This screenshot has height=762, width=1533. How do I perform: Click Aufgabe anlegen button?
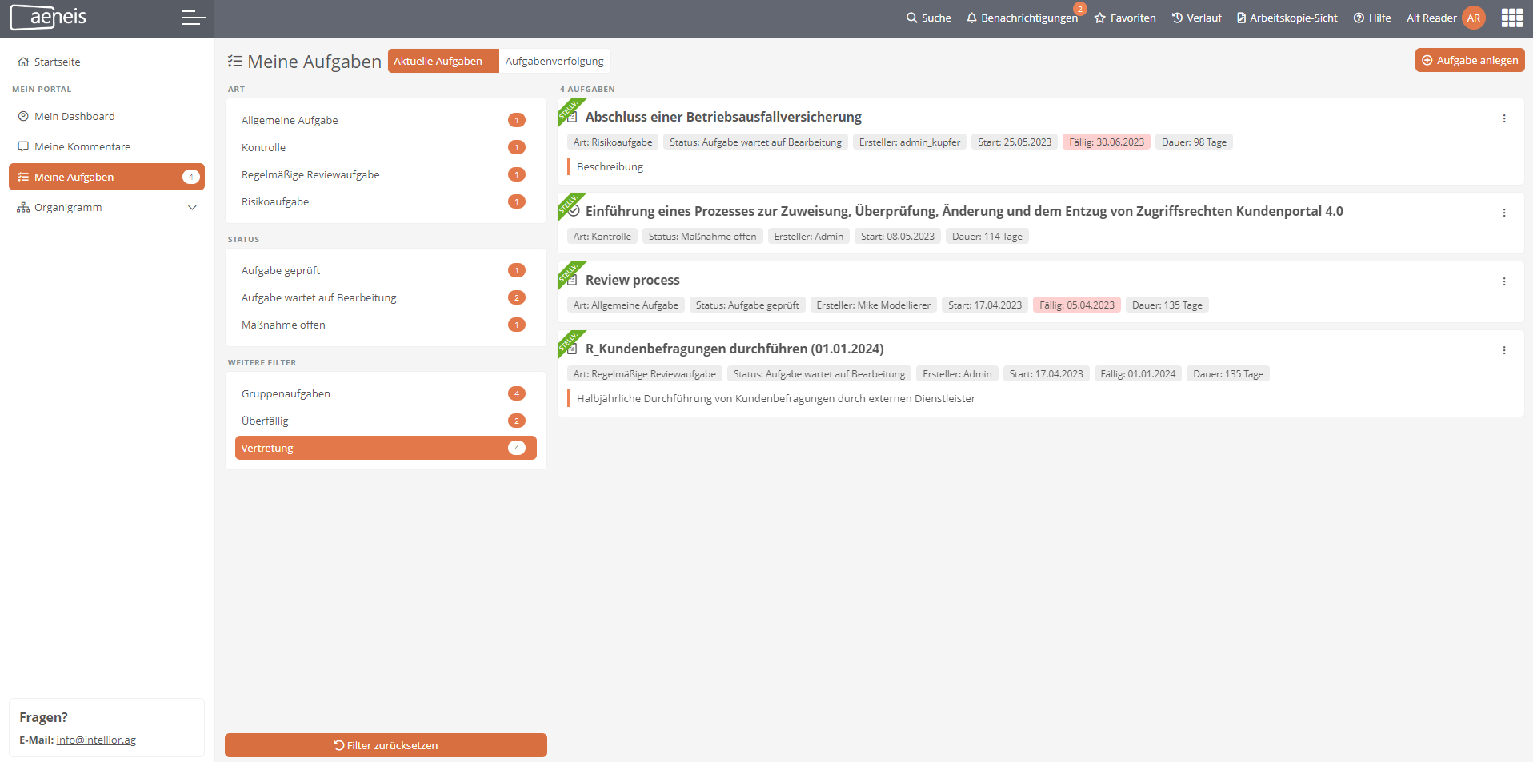1469,60
